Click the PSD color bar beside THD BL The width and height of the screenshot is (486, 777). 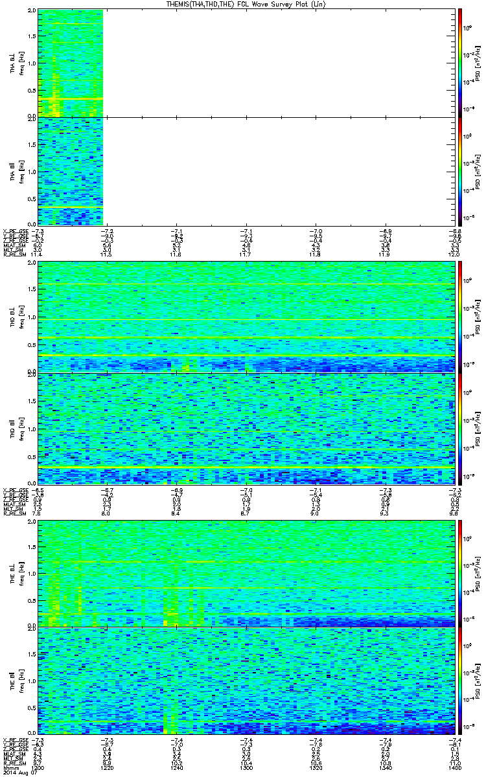click(x=460, y=317)
